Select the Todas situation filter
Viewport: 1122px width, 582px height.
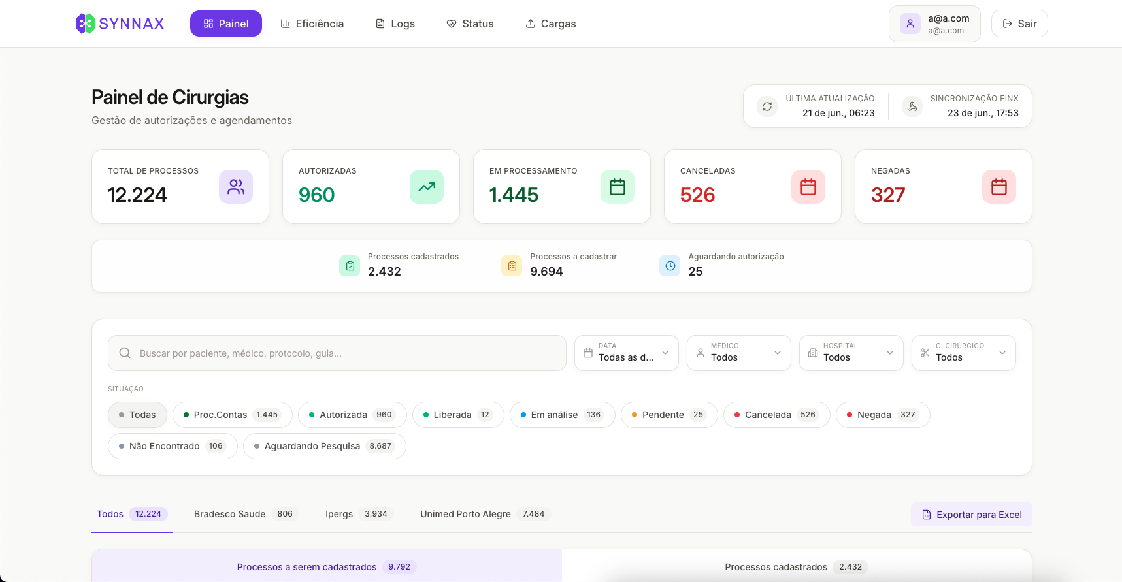tap(137, 415)
